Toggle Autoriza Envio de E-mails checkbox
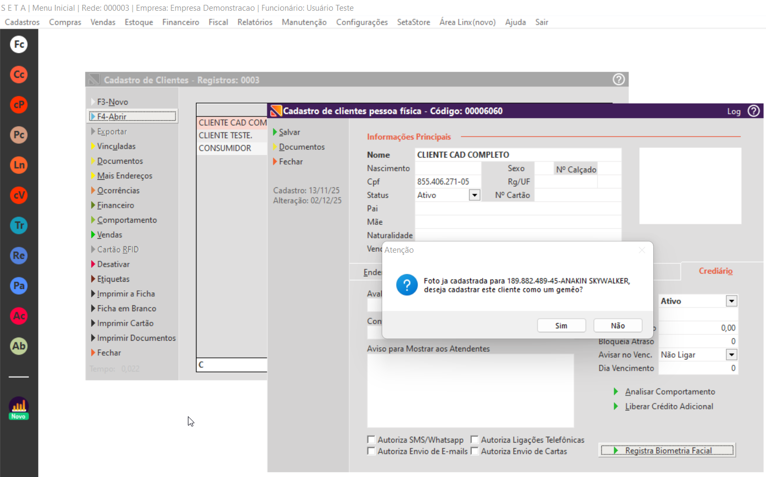766x477 pixels. (x=371, y=451)
